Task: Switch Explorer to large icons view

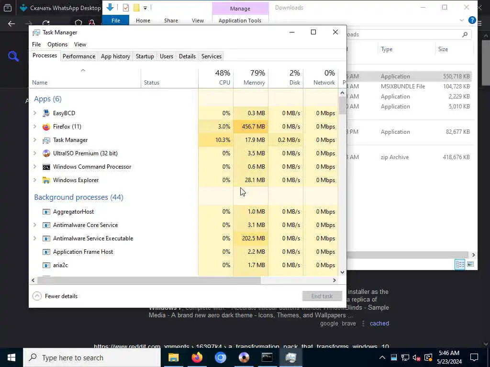Action: pos(470,265)
